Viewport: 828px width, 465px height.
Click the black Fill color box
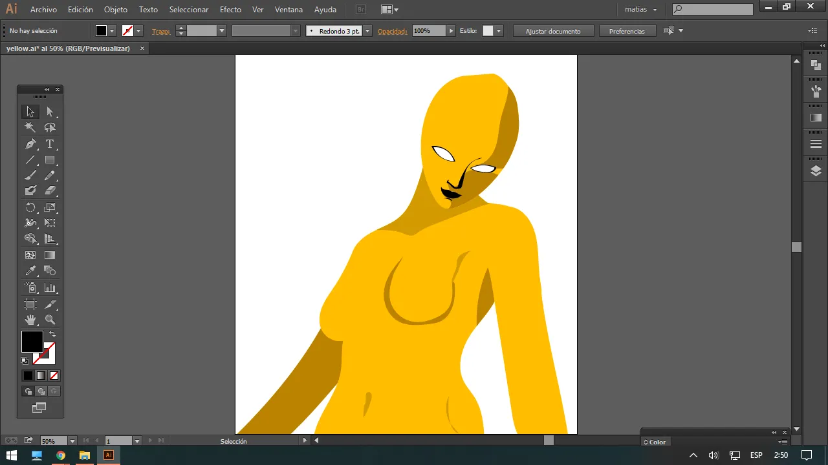[32, 342]
